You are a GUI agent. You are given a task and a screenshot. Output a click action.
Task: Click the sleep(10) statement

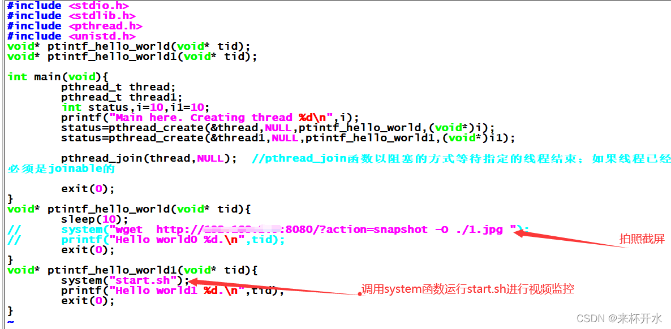pyautogui.click(x=94, y=219)
